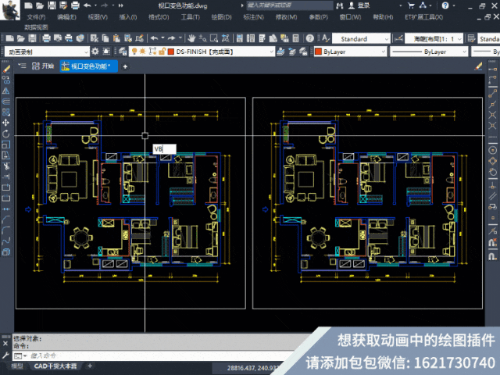The width and height of the screenshot is (500, 375).
Task: Open the 绘图(D) menu
Action: [222, 17]
